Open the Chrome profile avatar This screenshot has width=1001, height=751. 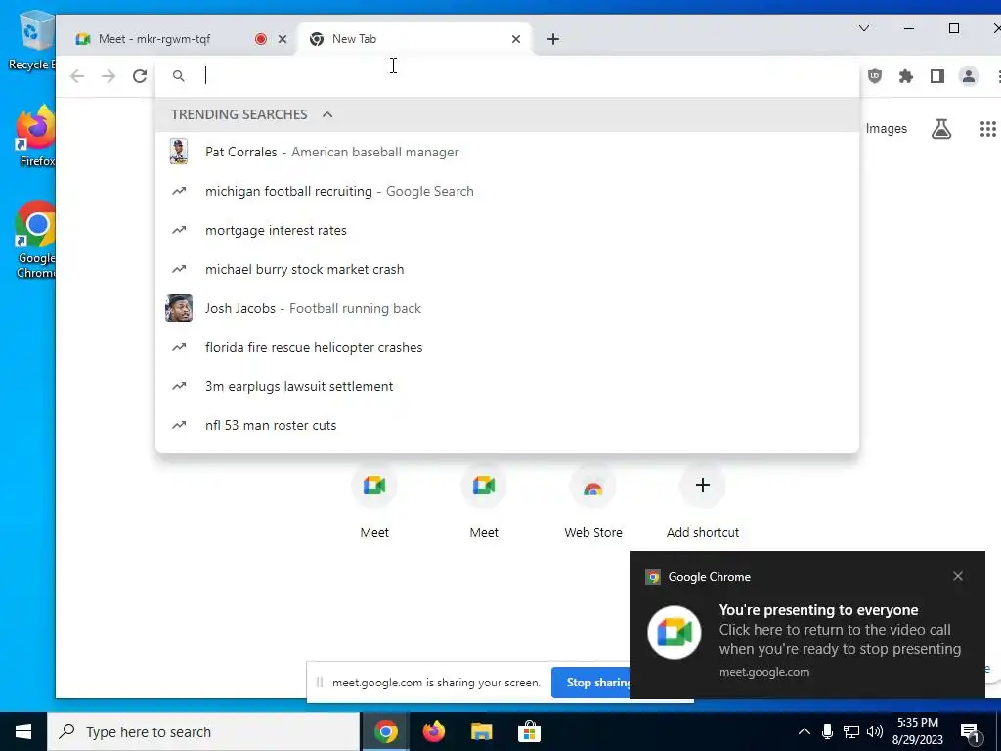969,76
